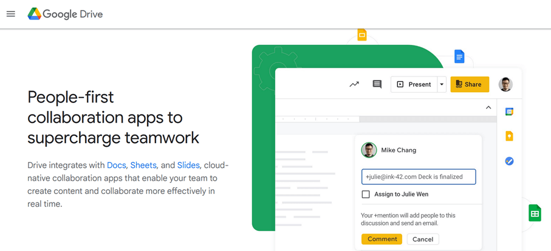The width and height of the screenshot is (551, 251).
Task: Click the account avatar beside Share
Action: coord(505,84)
